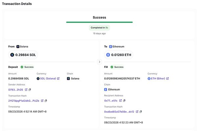Open sender address D783...2hZ6 in explorer
197x131 pixels.
[x=26, y=90]
